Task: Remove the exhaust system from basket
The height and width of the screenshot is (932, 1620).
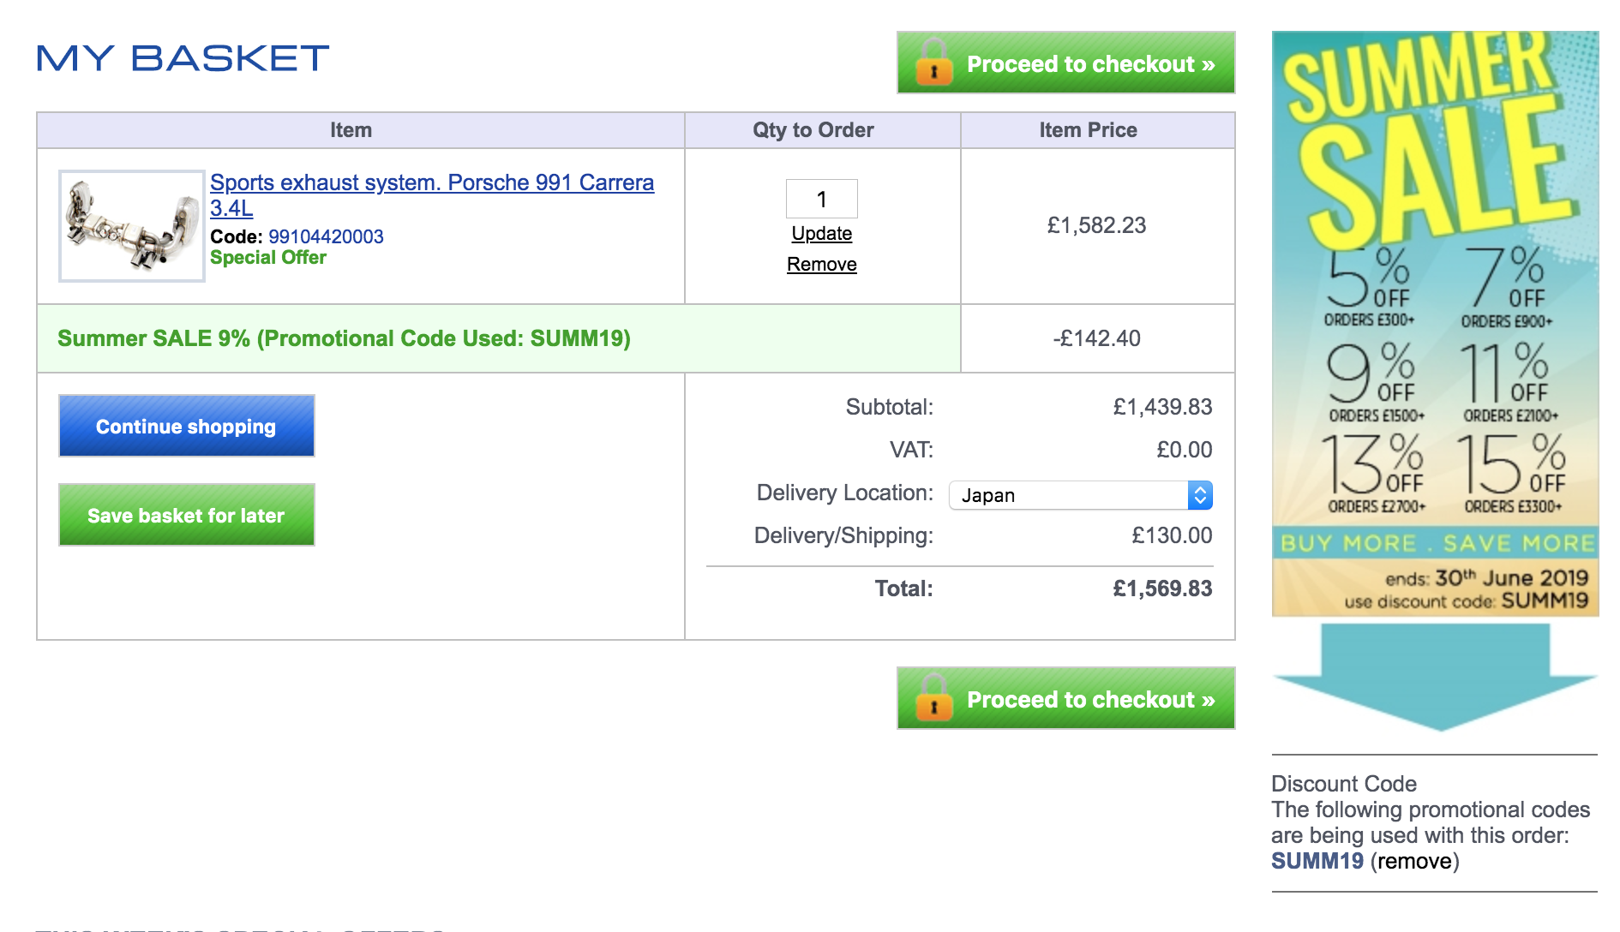Action: [822, 264]
